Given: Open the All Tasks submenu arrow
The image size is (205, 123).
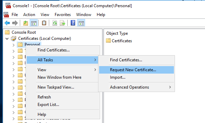Looking at the screenshot, I should tap(95, 60).
